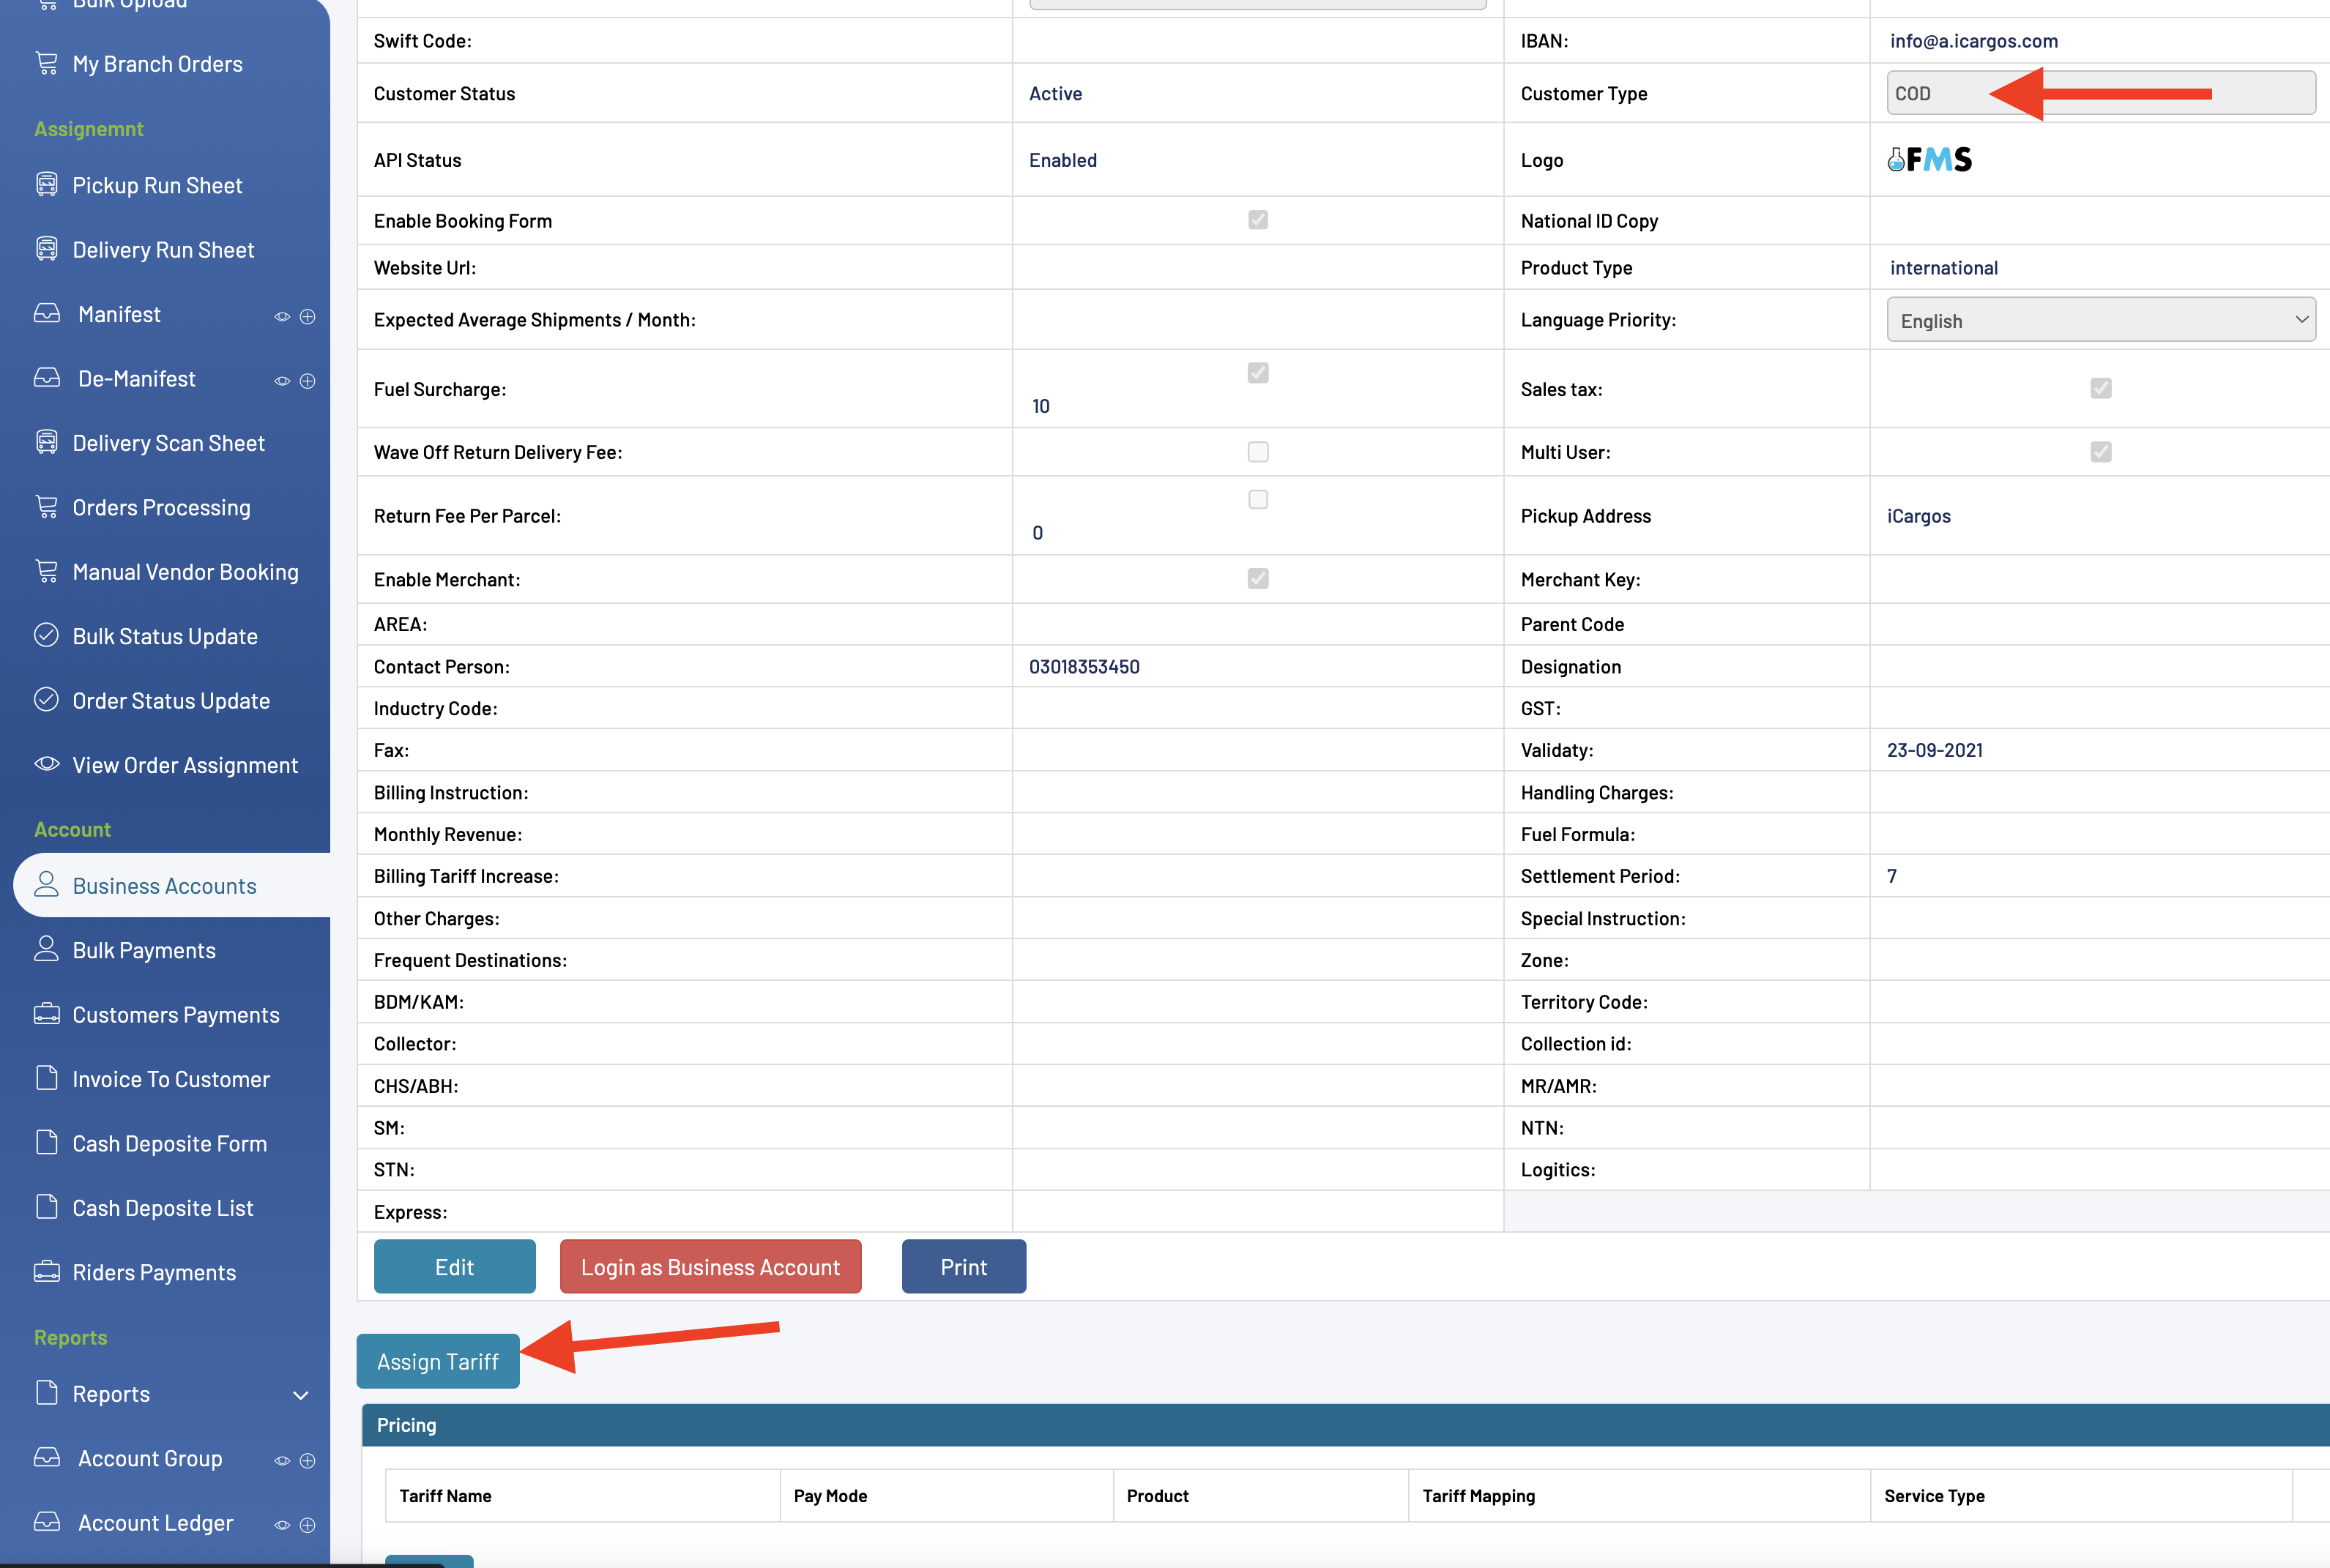Click the Riders Payments briefcase icon

tap(46, 1272)
